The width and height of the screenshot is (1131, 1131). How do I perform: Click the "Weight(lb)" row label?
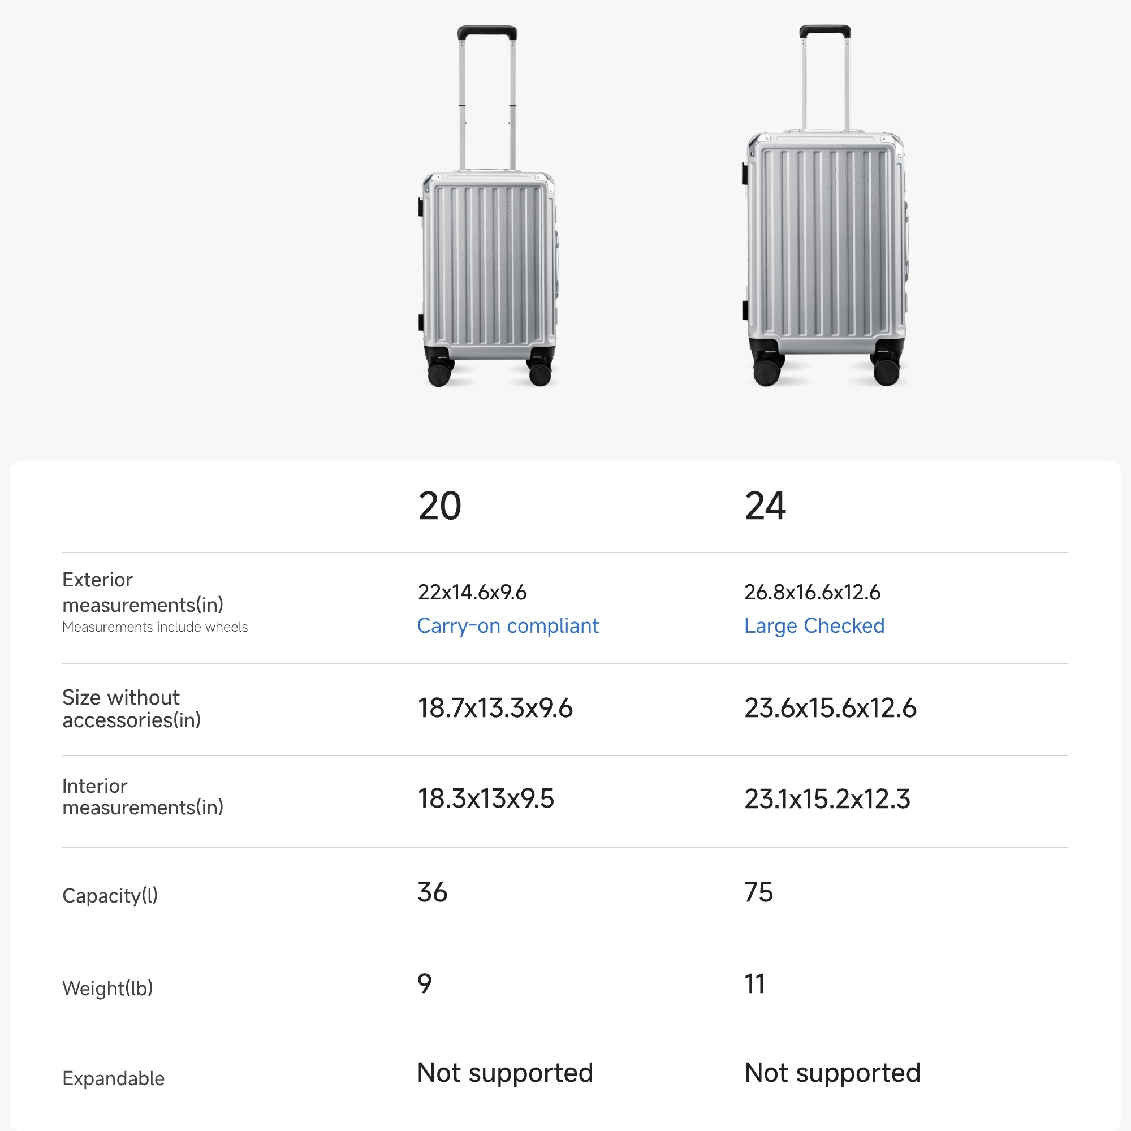pyautogui.click(x=107, y=988)
